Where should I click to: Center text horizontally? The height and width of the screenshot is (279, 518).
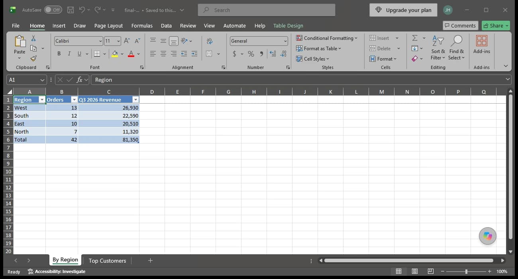click(163, 54)
